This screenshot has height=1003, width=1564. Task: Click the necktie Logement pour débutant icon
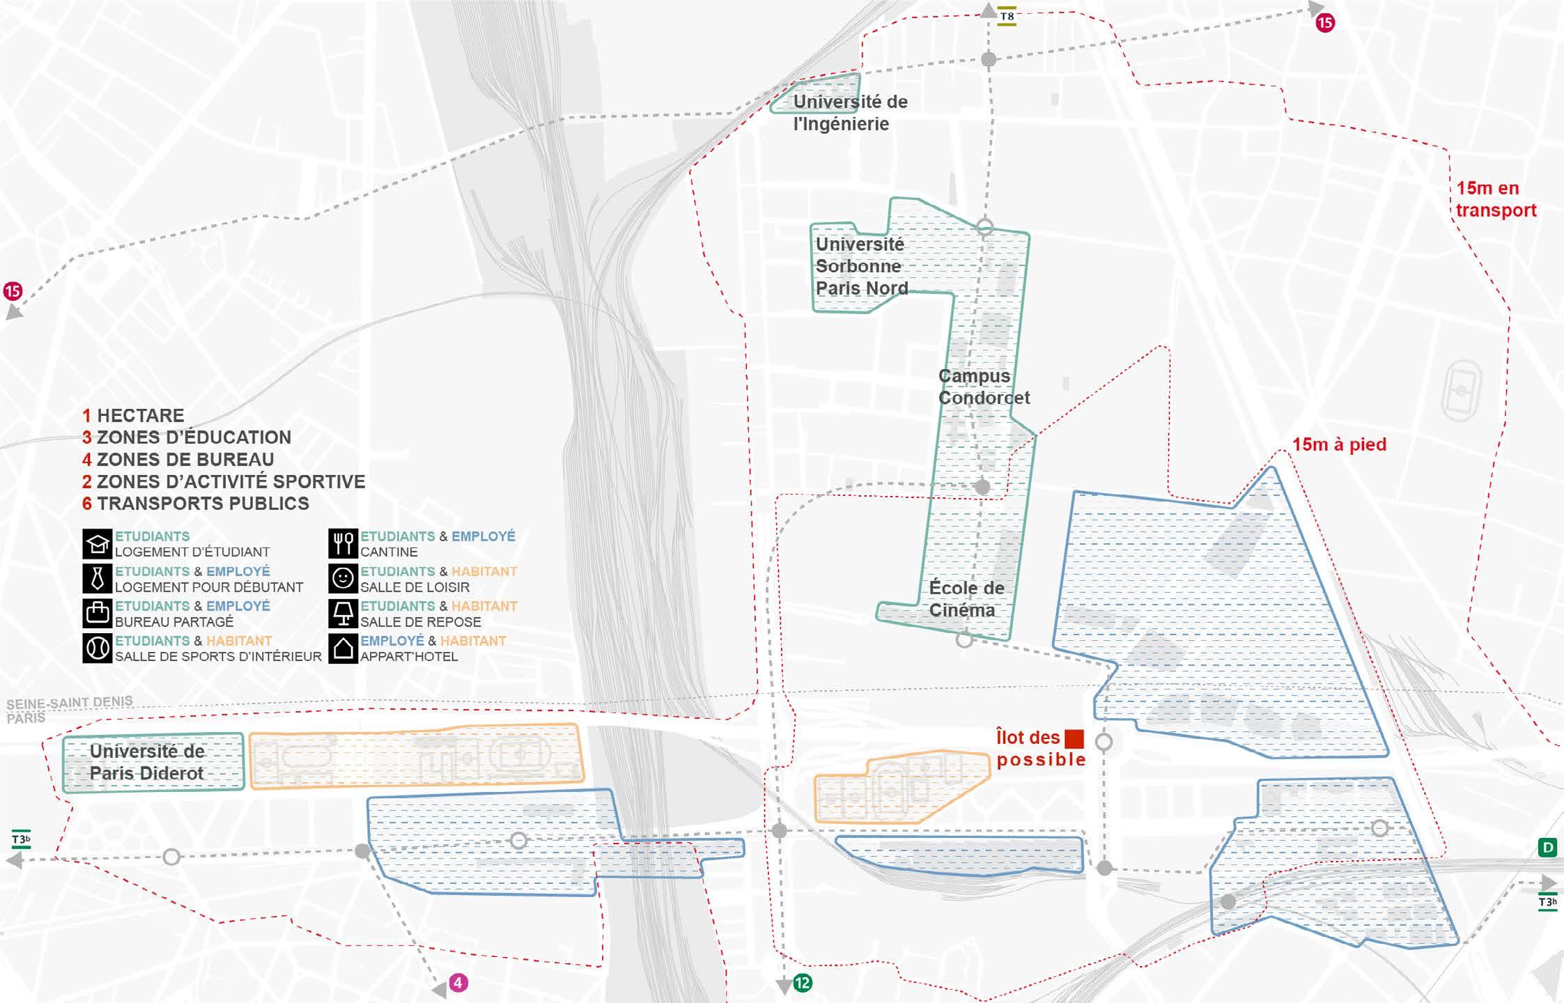coord(98,579)
